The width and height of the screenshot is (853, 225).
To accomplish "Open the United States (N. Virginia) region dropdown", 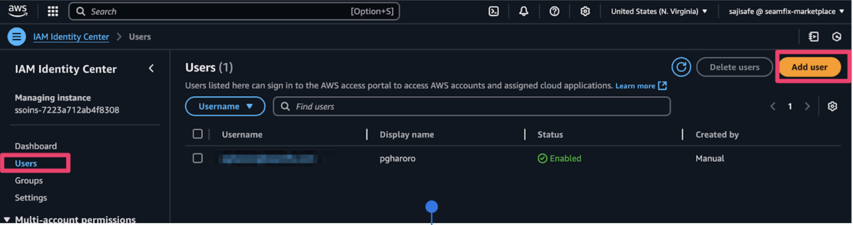I will (x=659, y=11).
